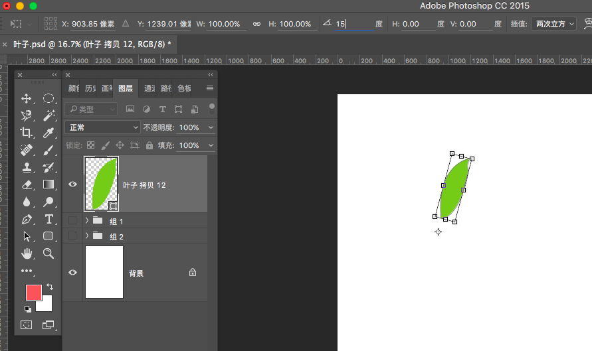Select the Crop tool
This screenshot has width=592, height=351.
click(x=26, y=132)
